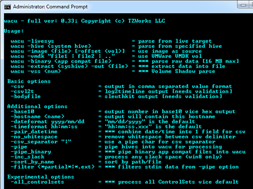Click '-dateformat yyyy/mm/dd' option text
Image resolution: width=253 pixels, height=189 pixels.
pos(48,121)
